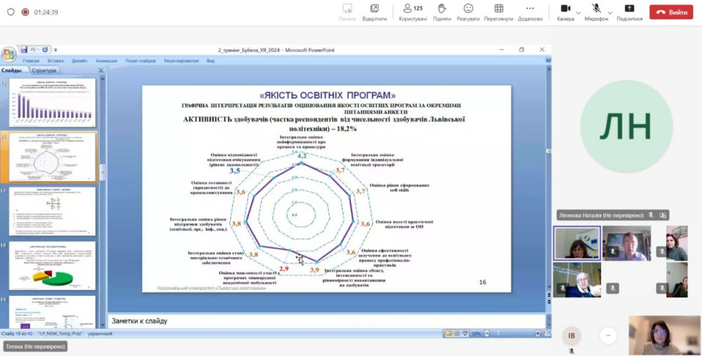Click the Слайд 16 из 42 indicator
702x356 pixels.
pyautogui.click(x=17, y=333)
